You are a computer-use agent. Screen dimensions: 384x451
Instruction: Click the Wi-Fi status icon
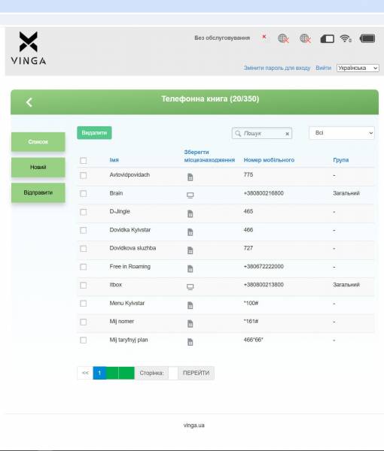tap(346, 38)
